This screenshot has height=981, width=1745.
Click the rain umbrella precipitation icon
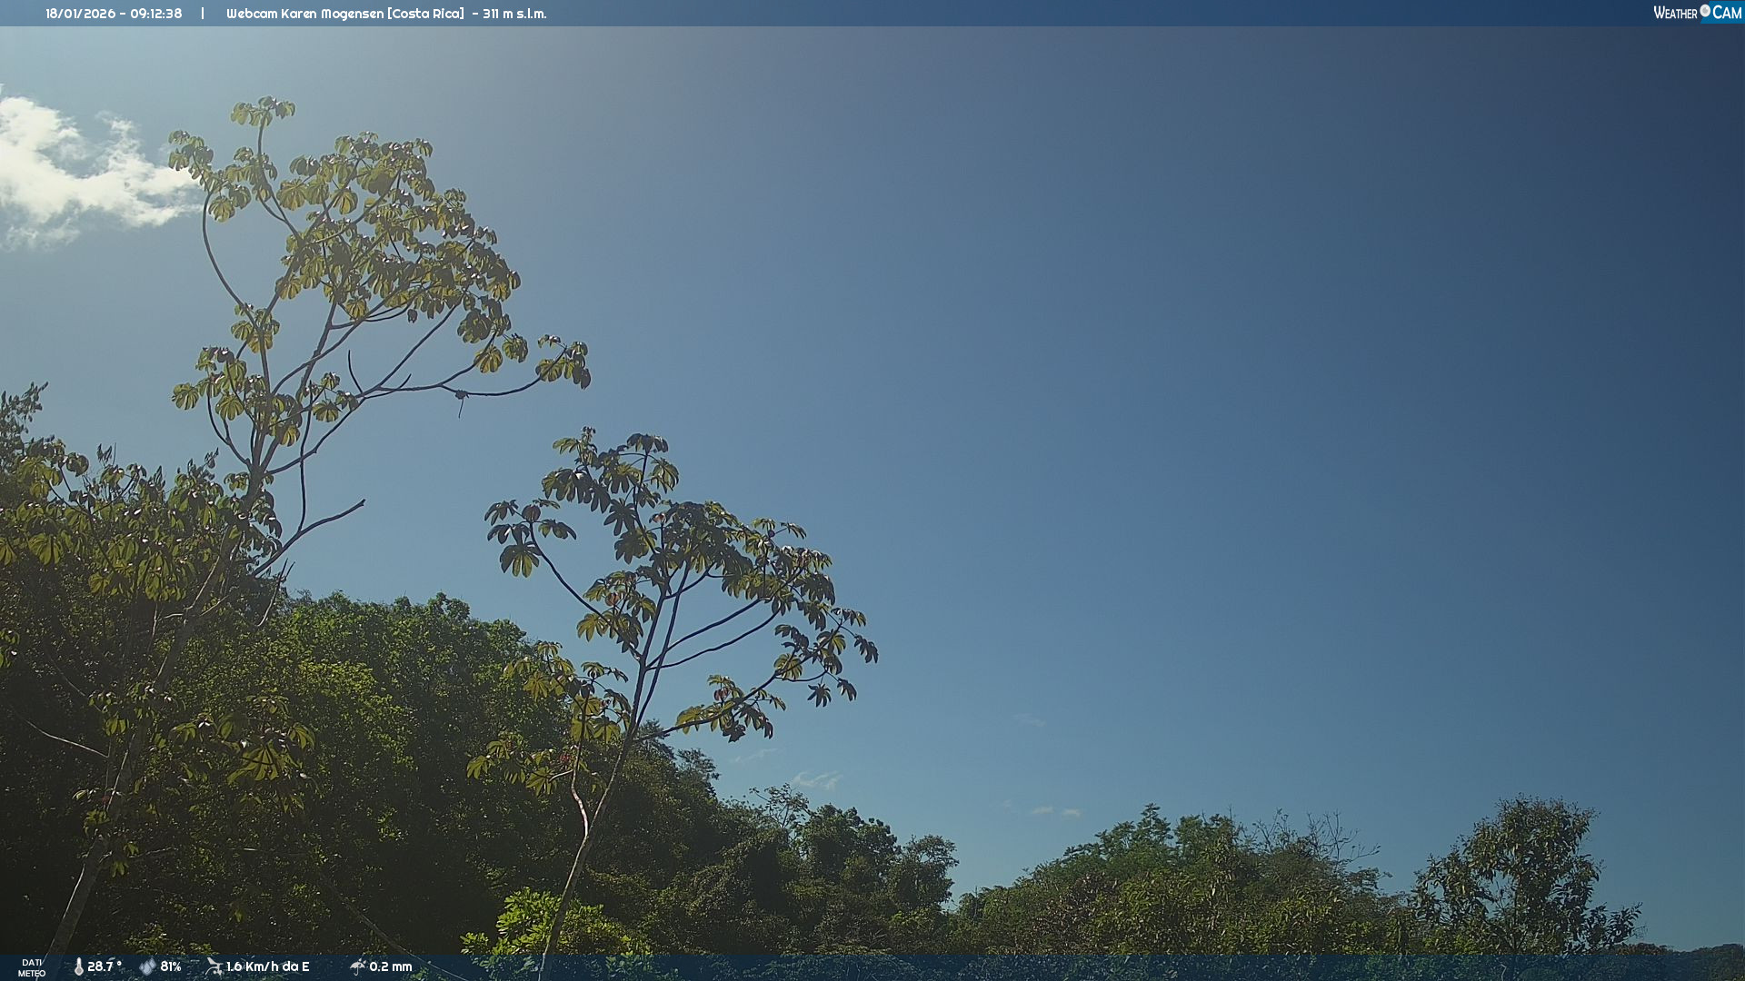pos(357,966)
